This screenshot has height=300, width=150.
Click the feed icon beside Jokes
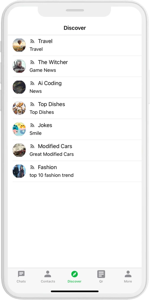coord(32,125)
